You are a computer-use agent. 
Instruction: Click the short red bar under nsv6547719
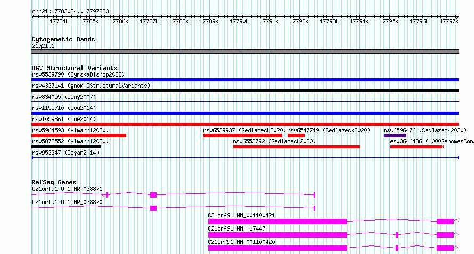296,136
